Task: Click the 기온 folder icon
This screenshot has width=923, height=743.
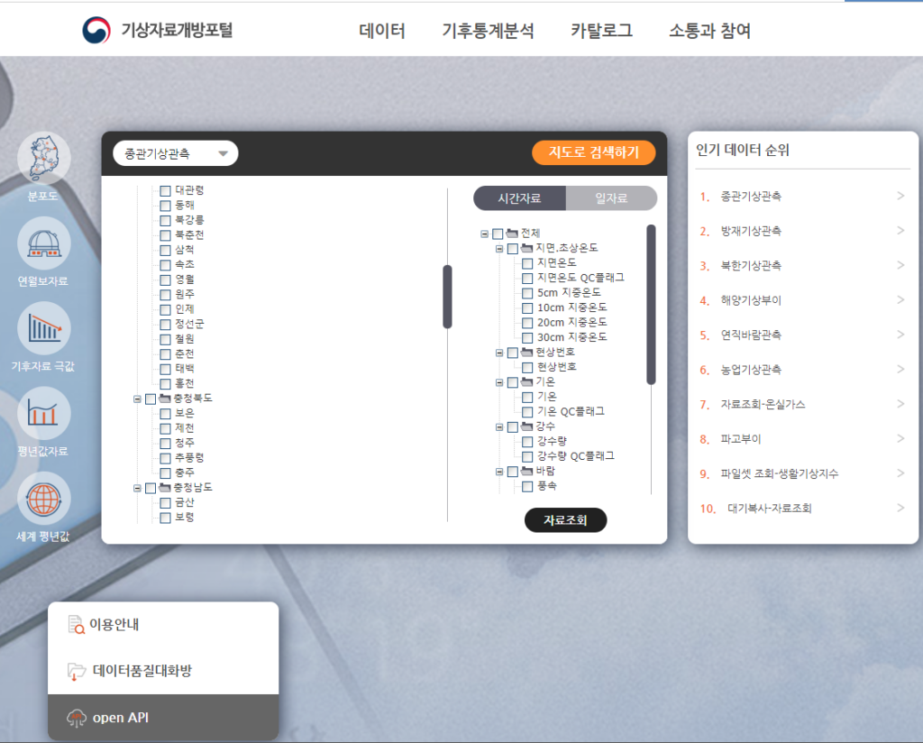Action: tap(526, 381)
